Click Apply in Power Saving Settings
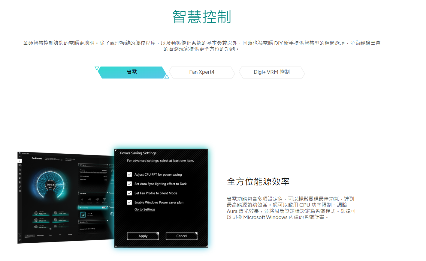The width and height of the screenshot is (426, 261). [x=143, y=236]
